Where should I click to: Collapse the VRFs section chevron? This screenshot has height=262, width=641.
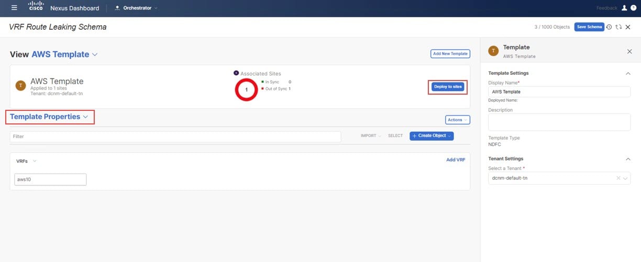[x=35, y=161]
